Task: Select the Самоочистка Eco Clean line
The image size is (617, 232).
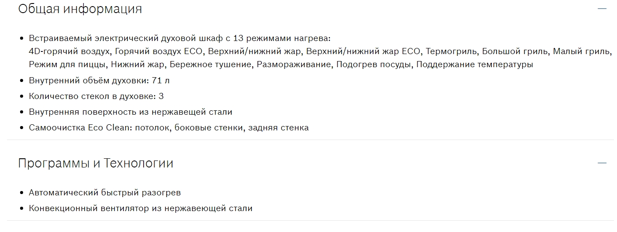Action: 168,128
